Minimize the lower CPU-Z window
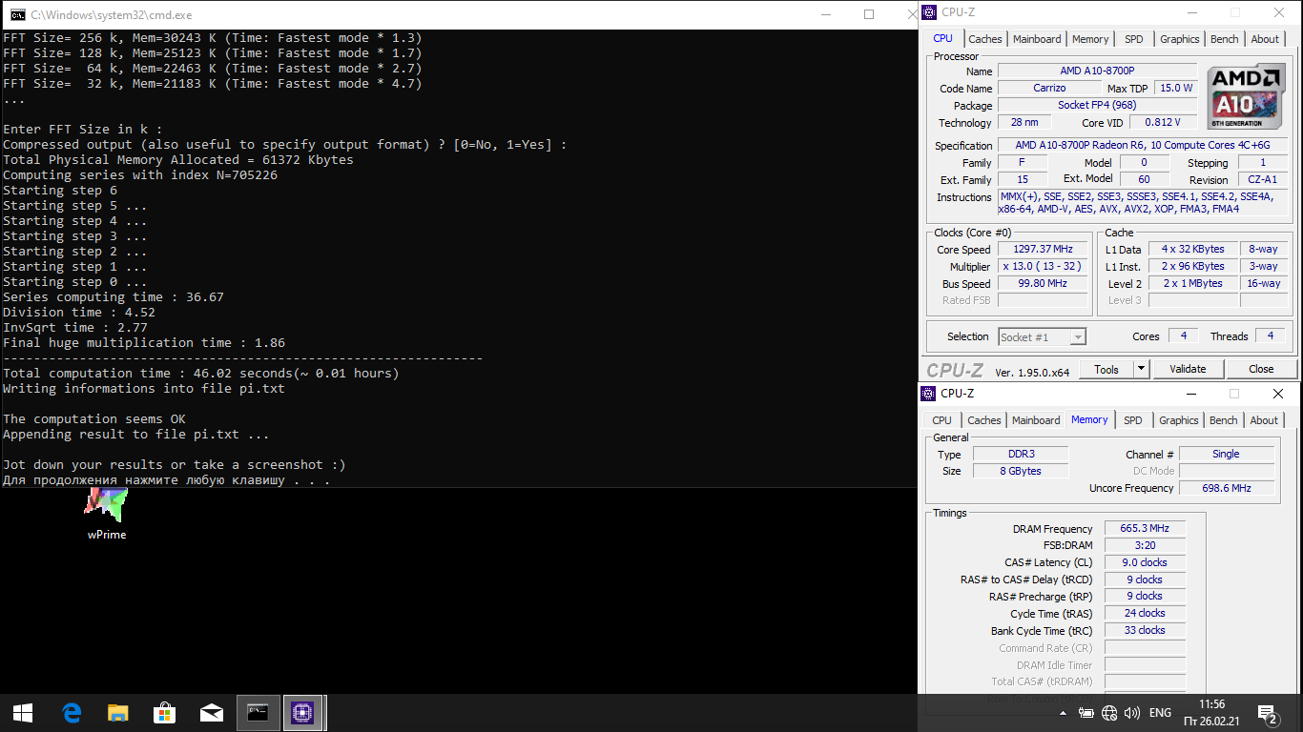This screenshot has height=732, width=1303. [x=1189, y=394]
